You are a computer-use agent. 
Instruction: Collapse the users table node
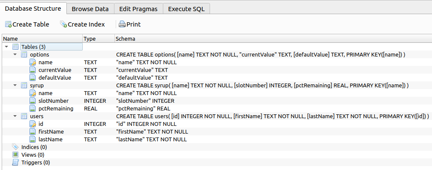(x=15, y=116)
